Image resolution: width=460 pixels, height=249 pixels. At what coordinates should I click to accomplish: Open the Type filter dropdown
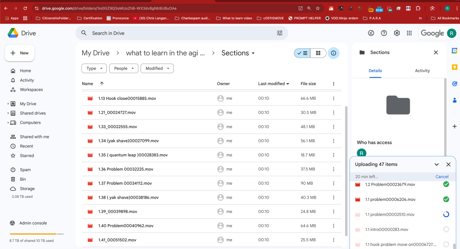[x=94, y=68]
